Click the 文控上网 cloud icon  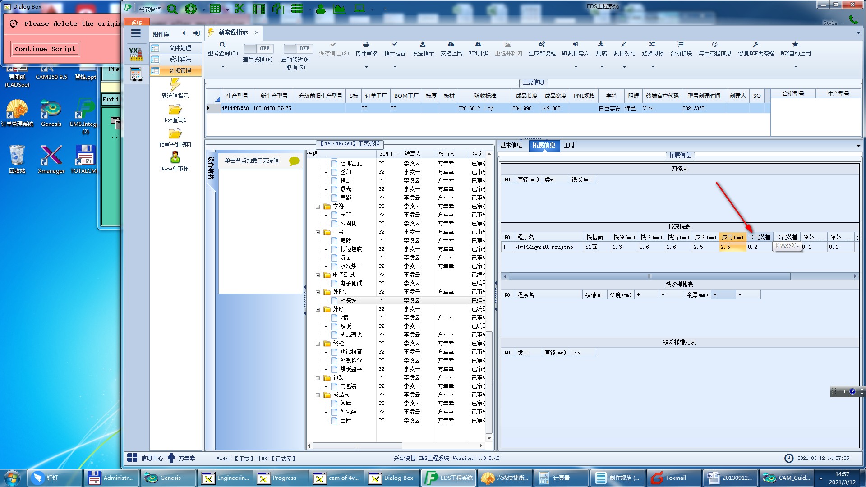click(451, 45)
